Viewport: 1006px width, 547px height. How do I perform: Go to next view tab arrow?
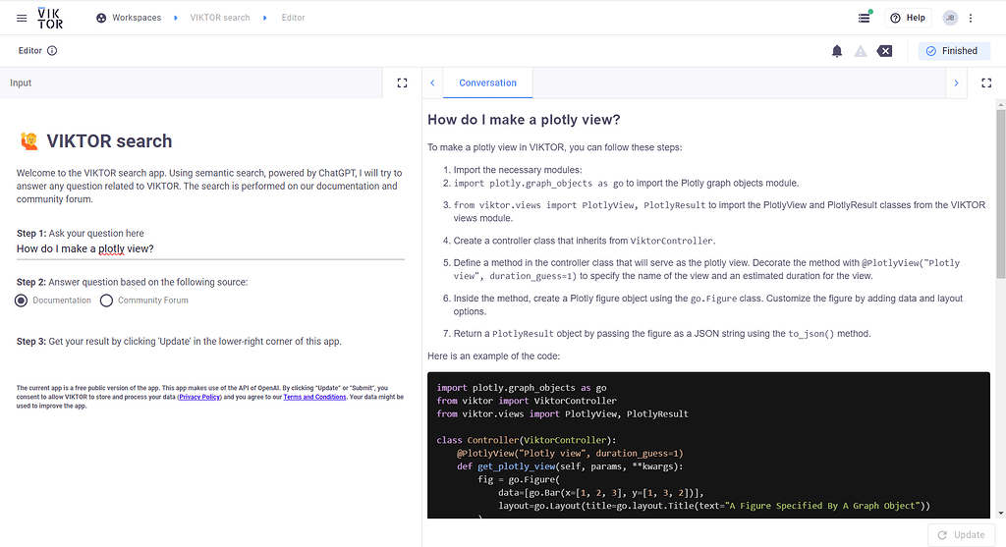point(956,82)
